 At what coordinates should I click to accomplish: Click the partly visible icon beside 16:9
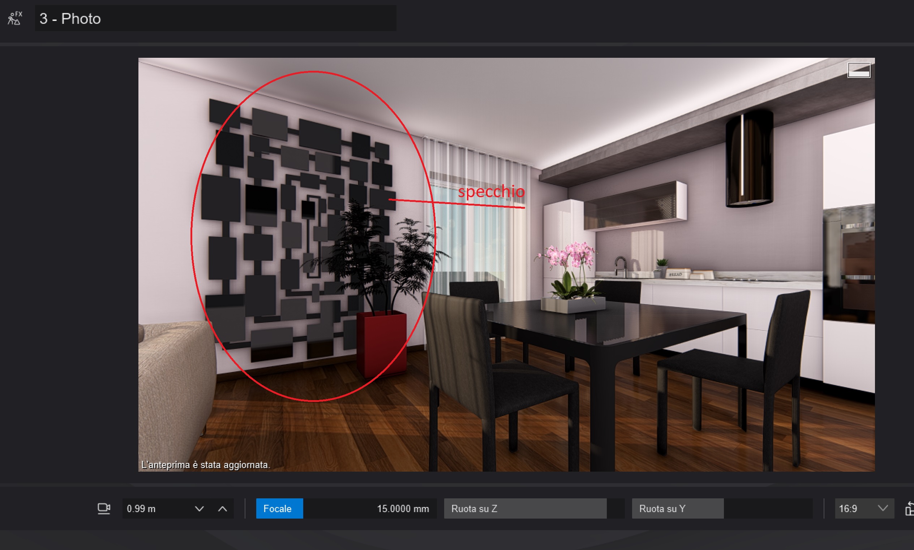[x=909, y=508]
